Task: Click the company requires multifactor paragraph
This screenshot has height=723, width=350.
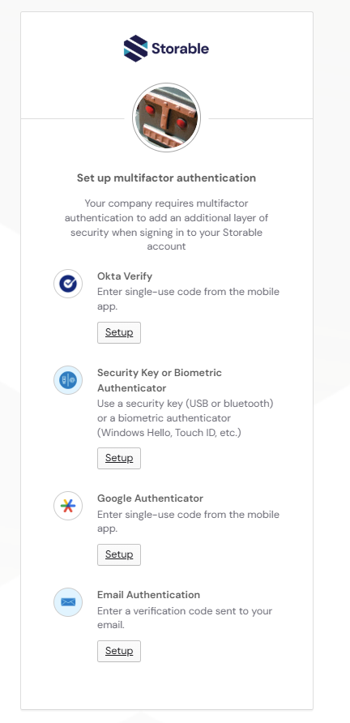Action: [x=166, y=225]
